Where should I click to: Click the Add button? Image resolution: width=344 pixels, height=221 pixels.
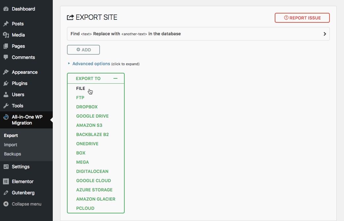(83, 50)
